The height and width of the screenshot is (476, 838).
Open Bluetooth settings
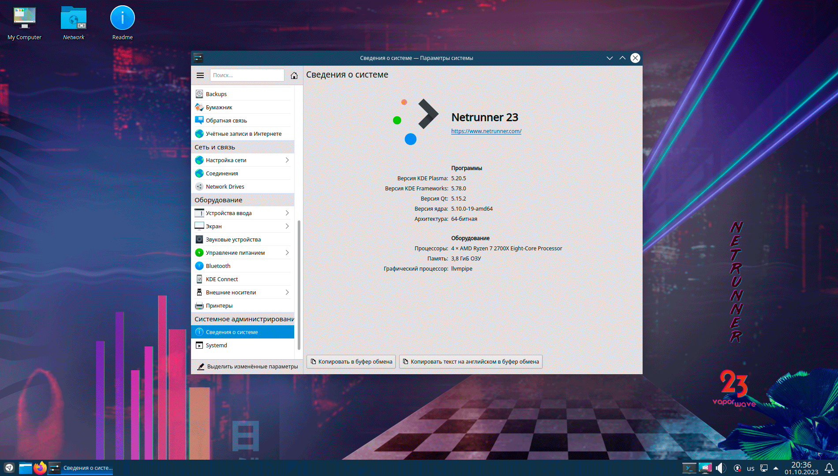pyautogui.click(x=218, y=266)
